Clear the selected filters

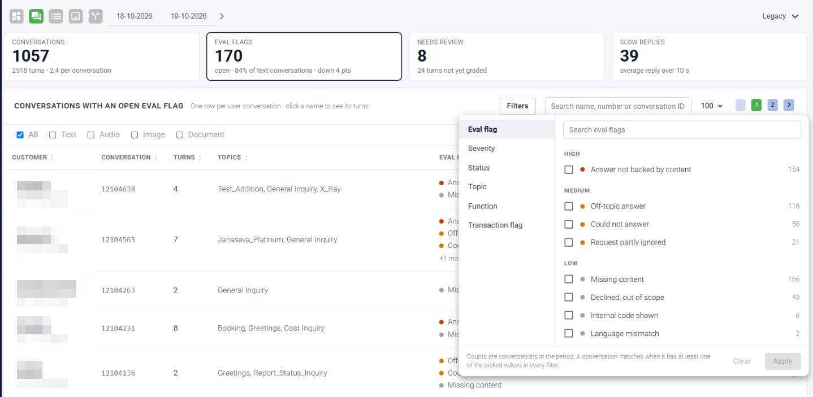[x=742, y=361]
